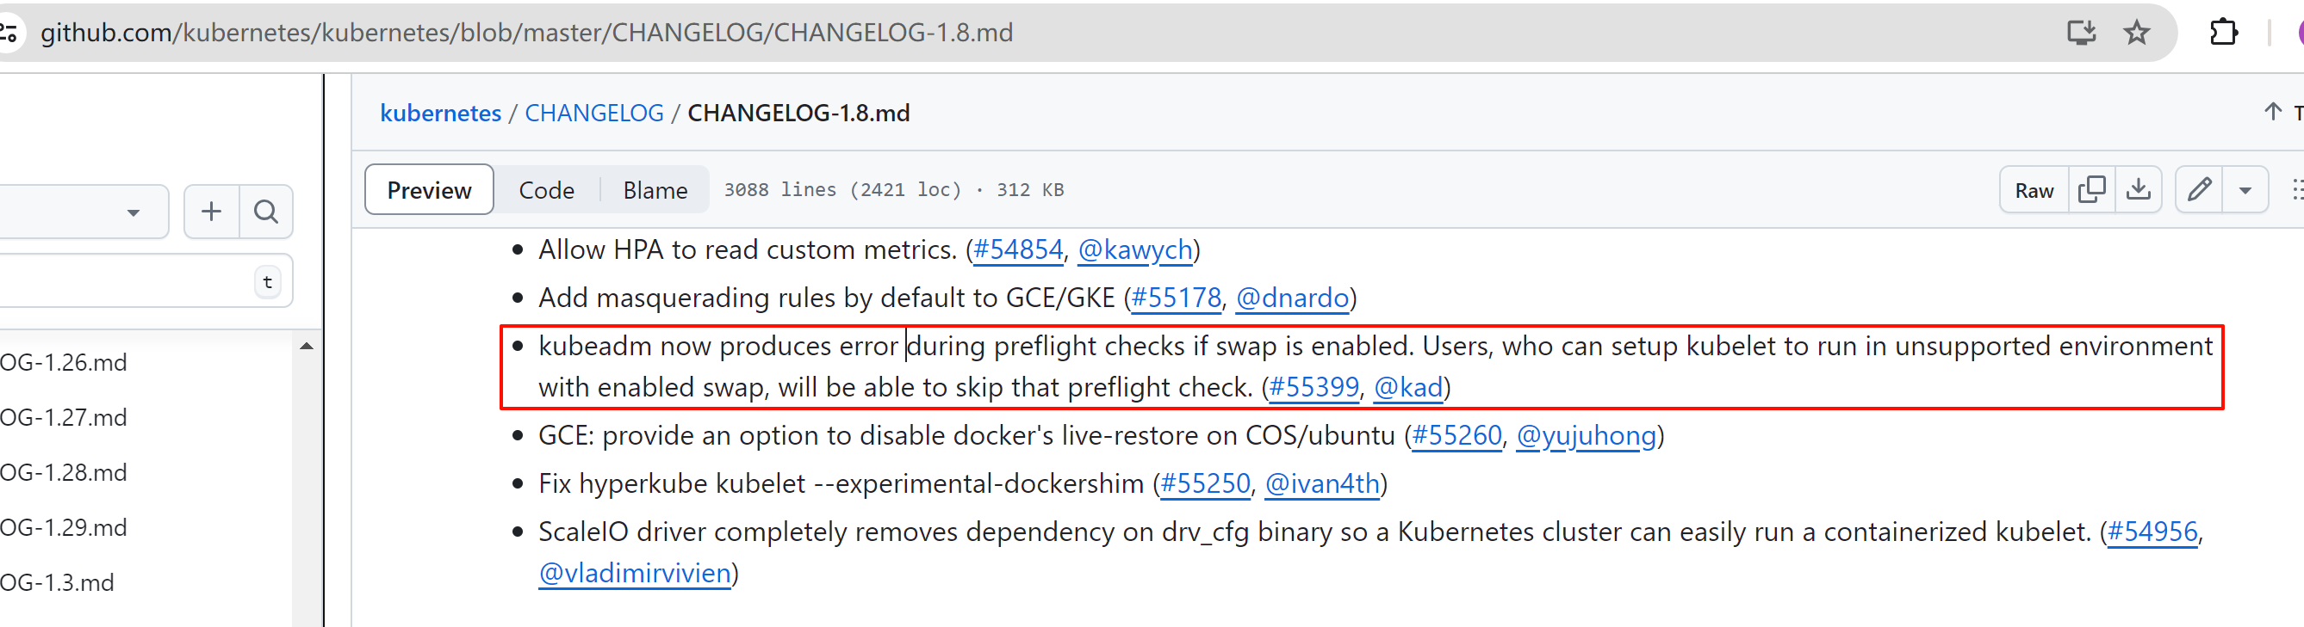
Task: Click the install app icon in address bar
Action: pos(2081,33)
